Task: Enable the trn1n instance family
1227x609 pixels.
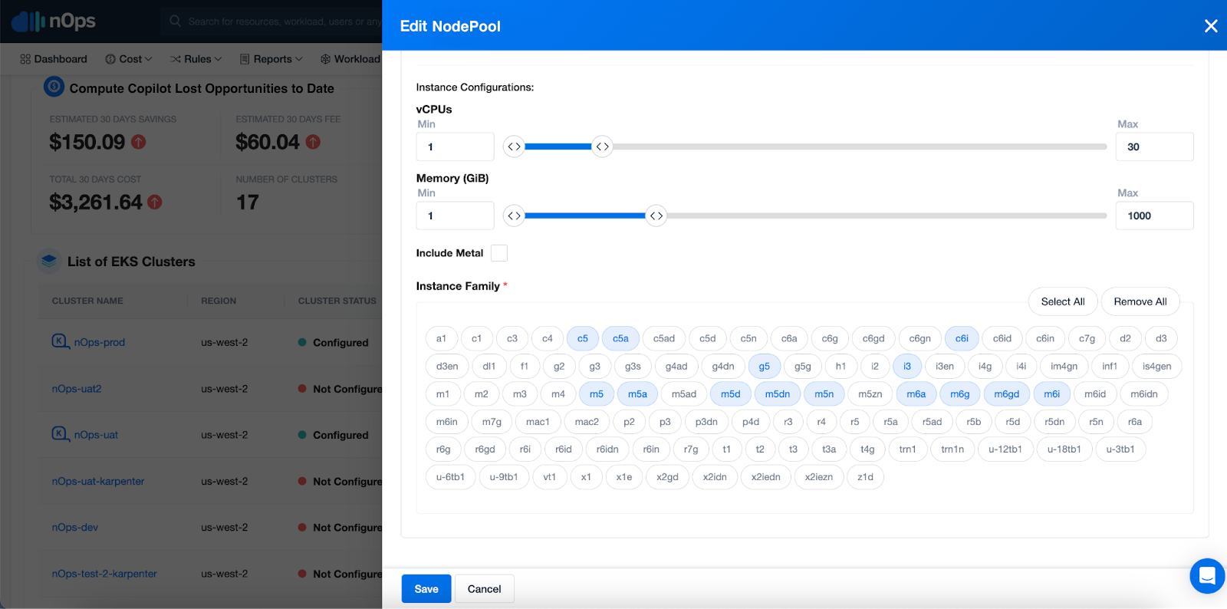Action: [x=952, y=449]
